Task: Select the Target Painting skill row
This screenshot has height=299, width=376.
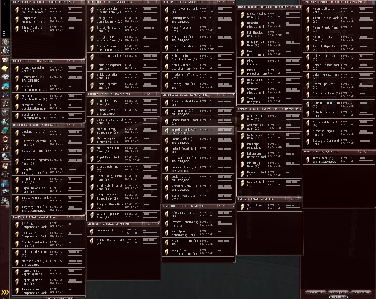Action: [x=48, y=199]
